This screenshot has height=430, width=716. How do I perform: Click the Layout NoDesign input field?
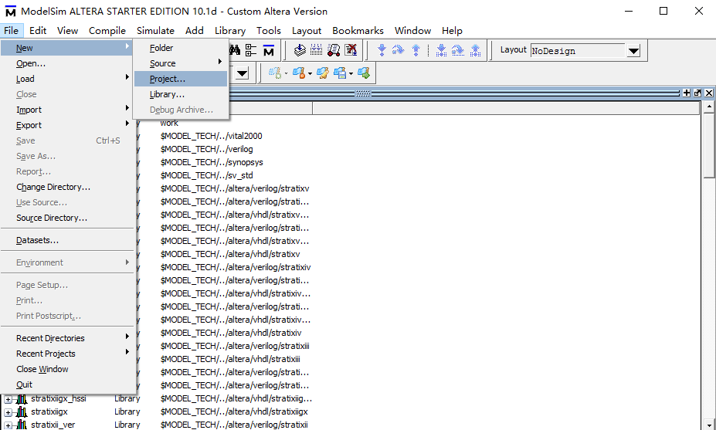pyautogui.click(x=578, y=51)
